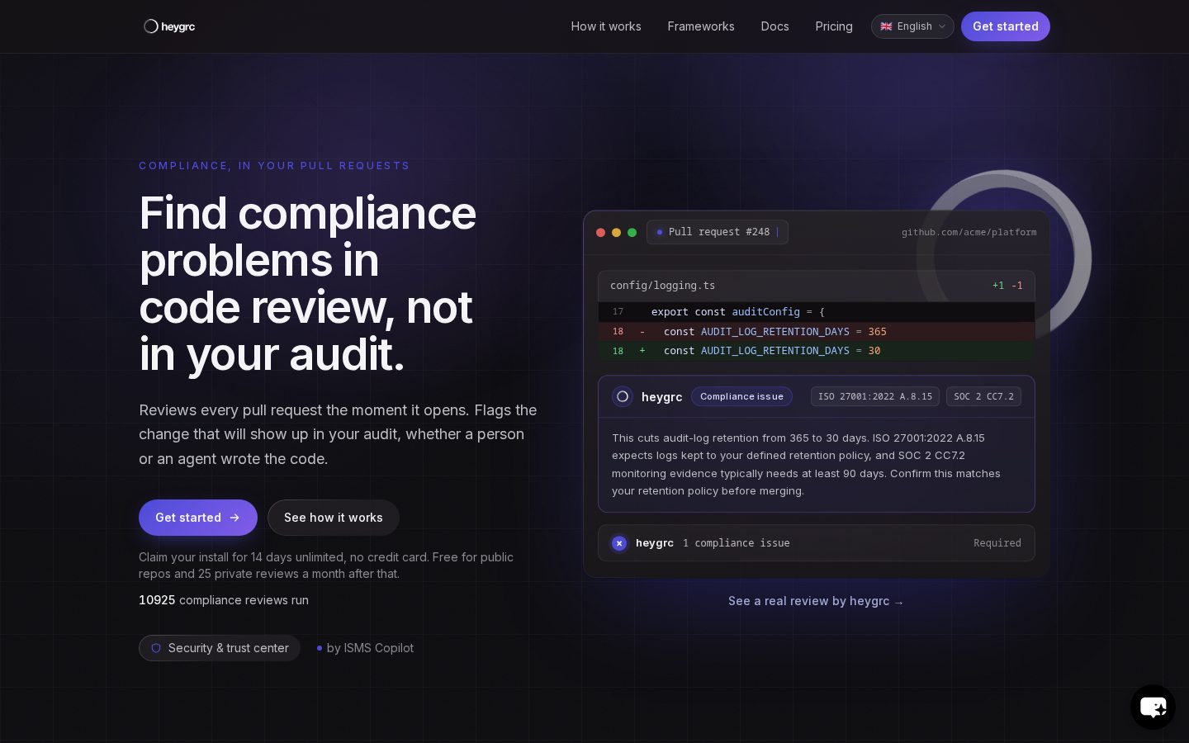Click the heygrc logo in the header
Viewport: 1189px width, 743px height.
(169, 26)
